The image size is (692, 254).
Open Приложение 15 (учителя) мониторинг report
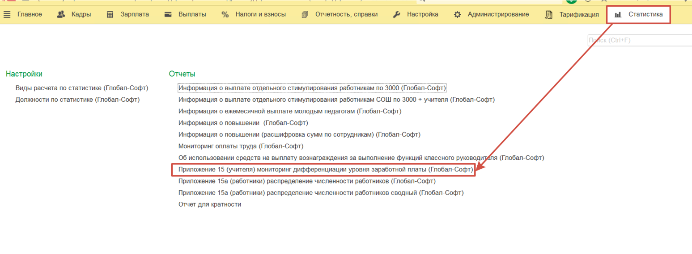325,170
